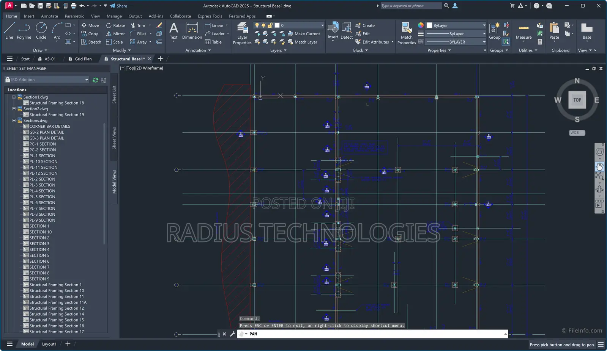The image size is (607, 351).
Task: Select Structural Framing Section 11A
Action: (58, 302)
